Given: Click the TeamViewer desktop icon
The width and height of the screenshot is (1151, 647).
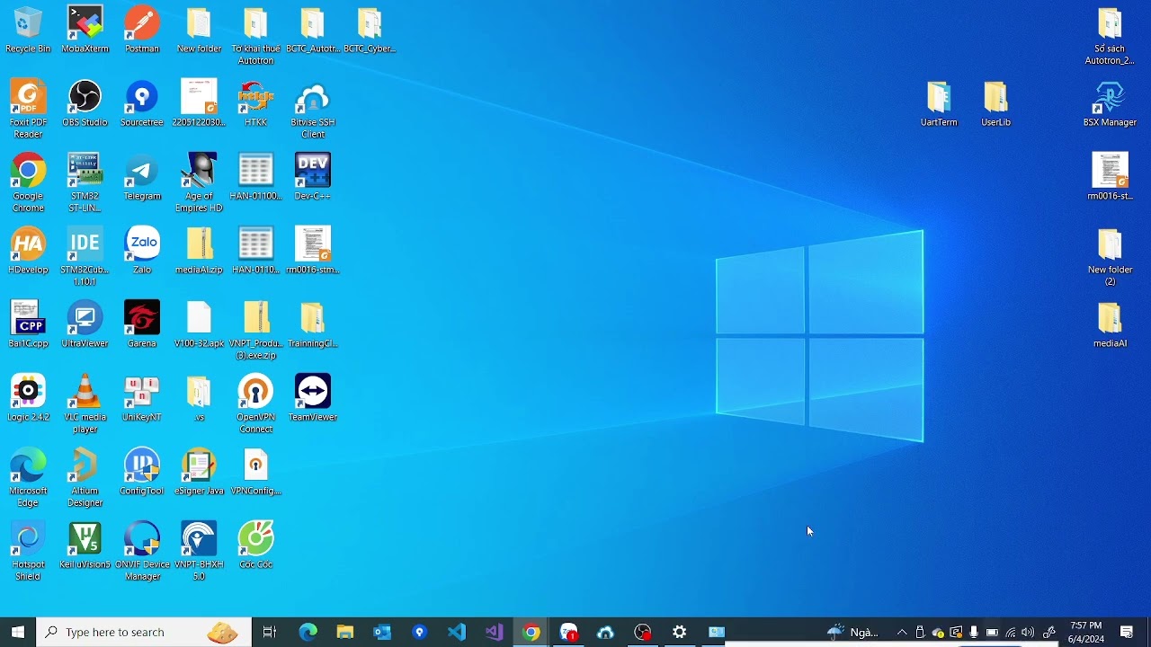Looking at the screenshot, I should click(x=313, y=398).
